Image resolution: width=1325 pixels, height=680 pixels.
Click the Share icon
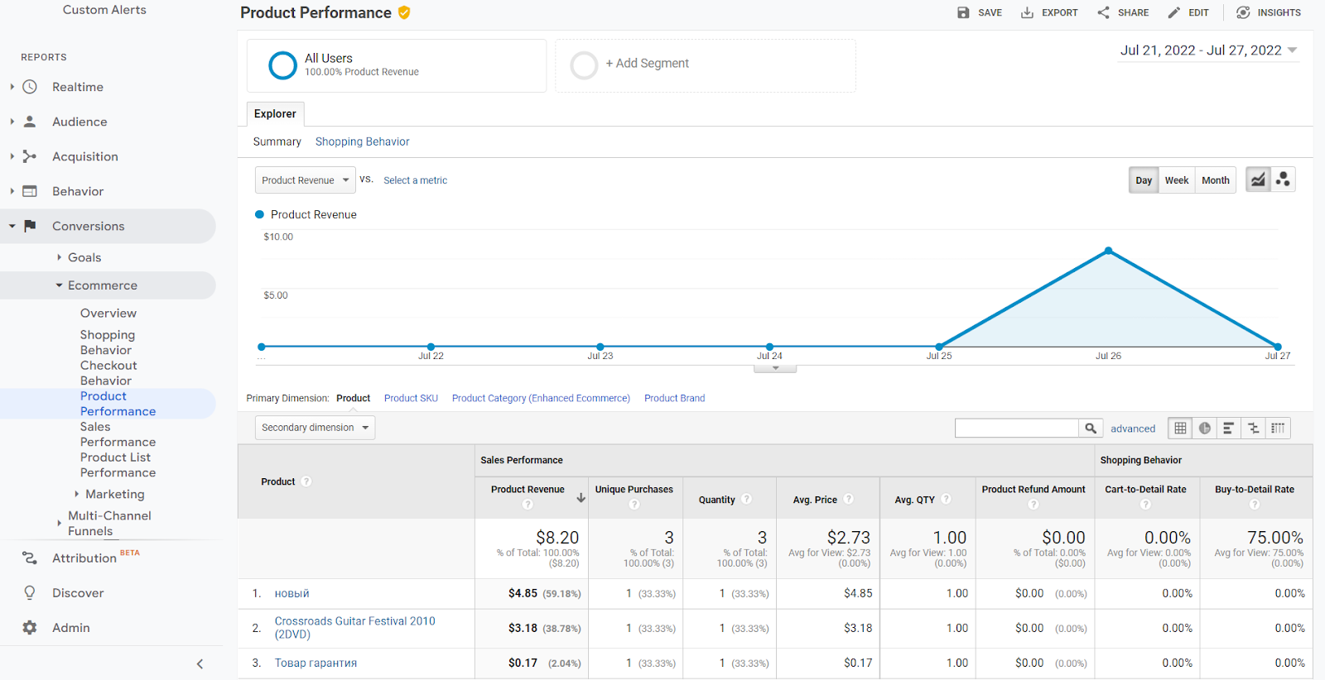pos(1103,12)
